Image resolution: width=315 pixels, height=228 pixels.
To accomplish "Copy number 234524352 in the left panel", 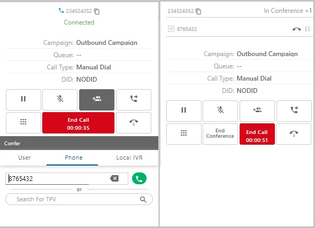I will click(97, 11).
